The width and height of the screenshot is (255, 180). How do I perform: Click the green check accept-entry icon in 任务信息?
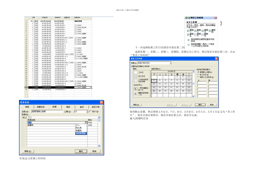[25, 117]
